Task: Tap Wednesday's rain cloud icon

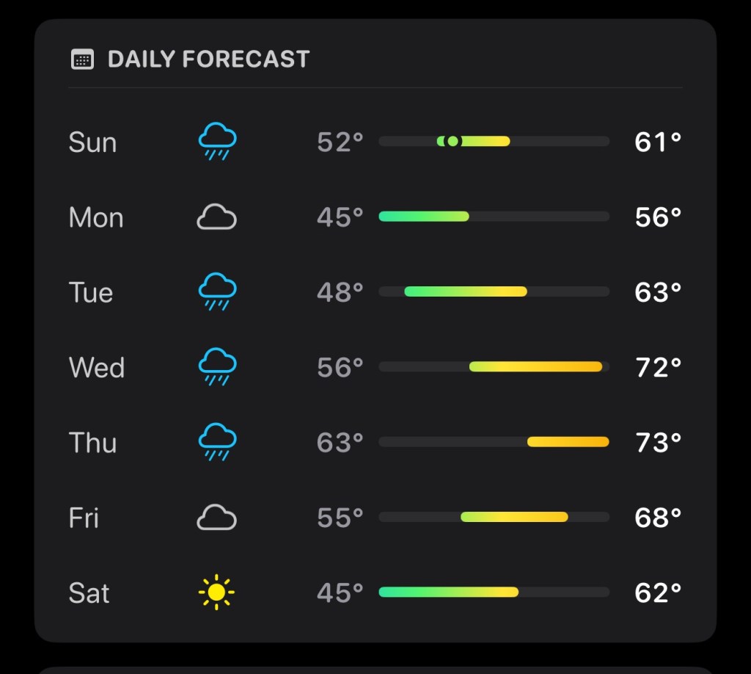Action: click(x=217, y=367)
